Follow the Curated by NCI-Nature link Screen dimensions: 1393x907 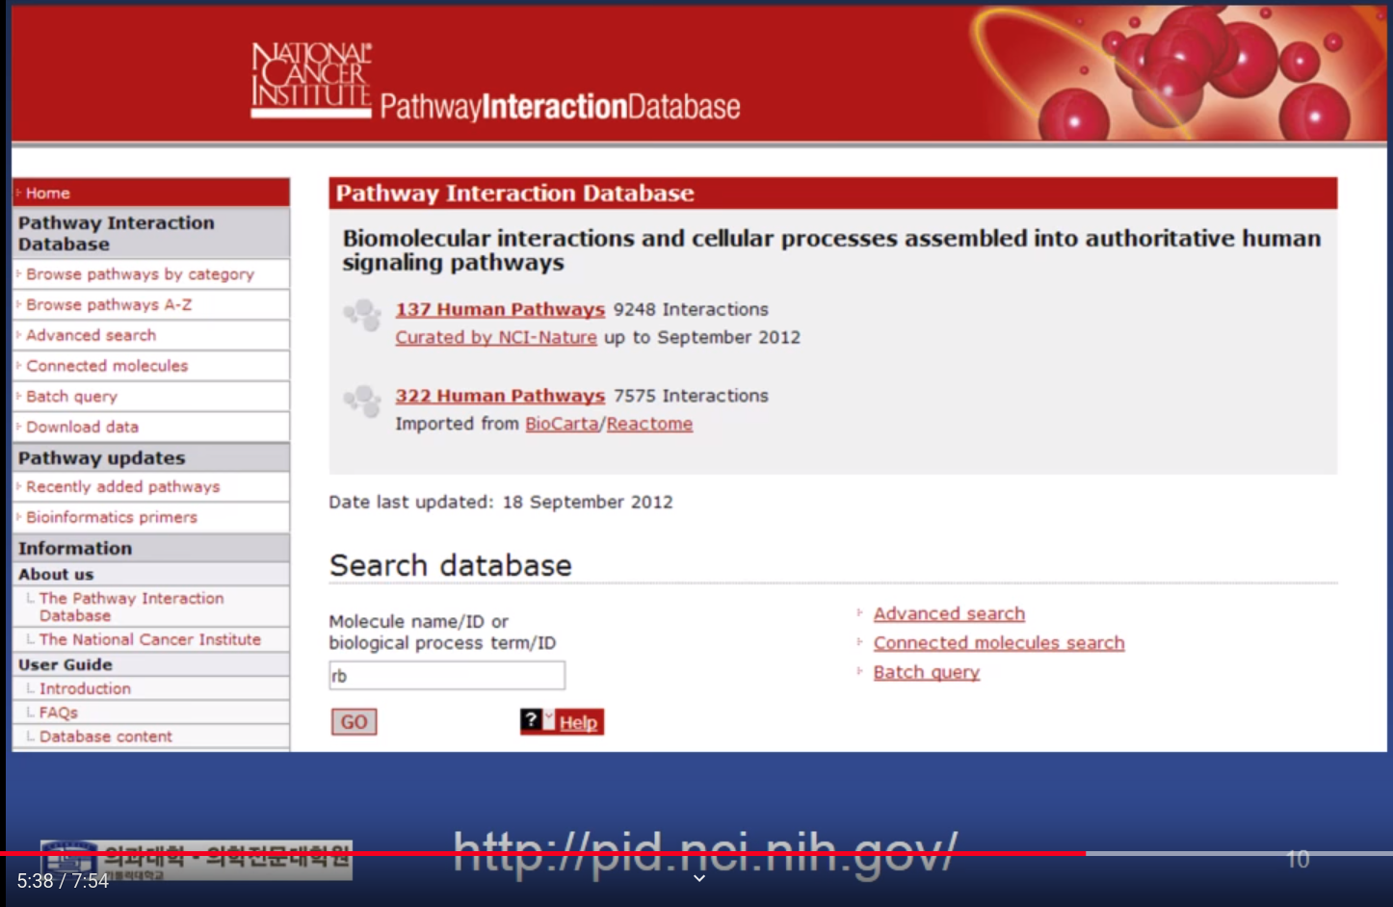point(496,337)
